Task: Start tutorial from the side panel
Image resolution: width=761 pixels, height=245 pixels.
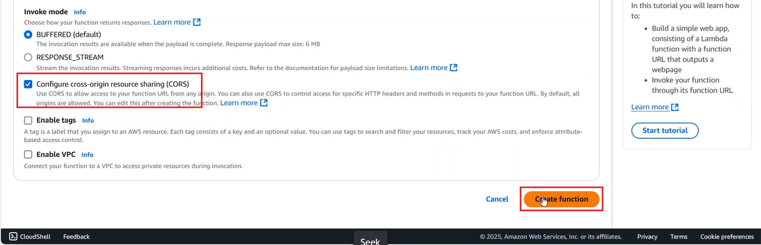Action: coord(665,130)
